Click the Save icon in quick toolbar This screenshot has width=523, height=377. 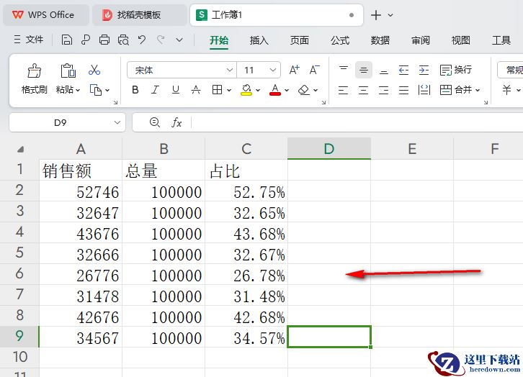click(x=67, y=40)
